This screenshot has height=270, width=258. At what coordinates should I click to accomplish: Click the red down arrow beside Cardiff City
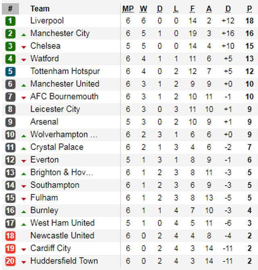tap(24, 249)
